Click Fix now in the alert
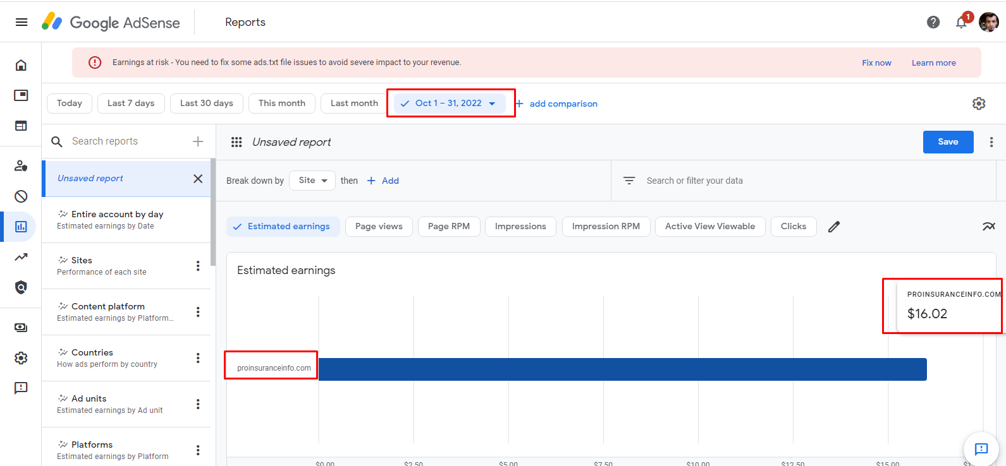1006x466 pixels. coord(876,63)
